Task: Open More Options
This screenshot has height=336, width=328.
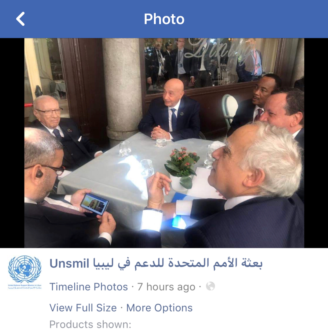Action: tap(159, 308)
